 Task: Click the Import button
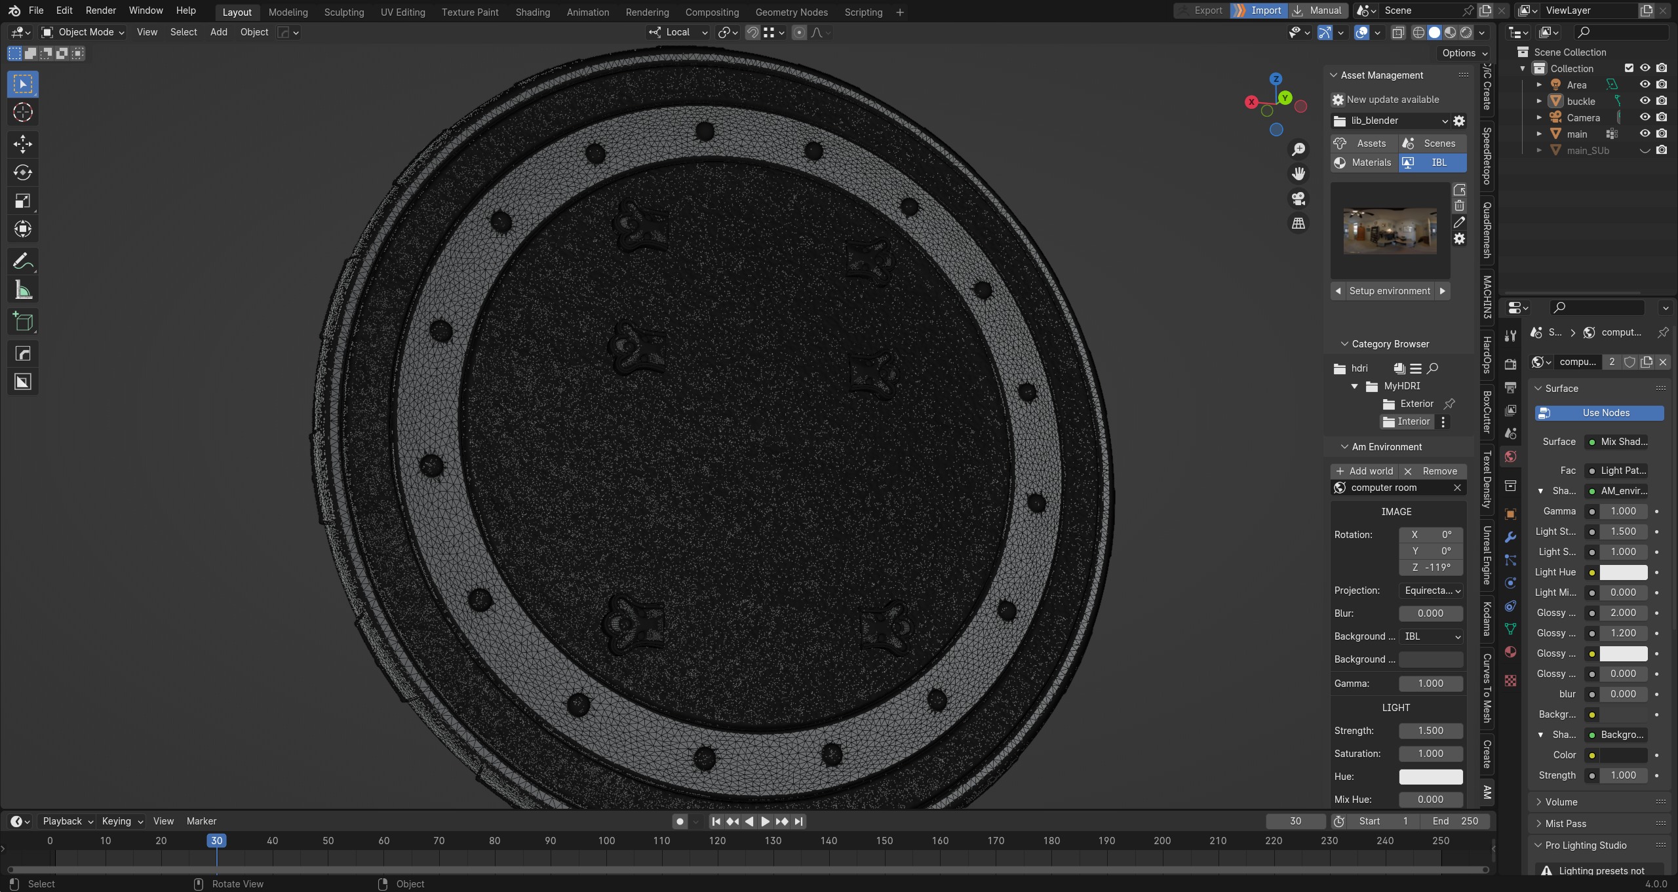(1258, 10)
